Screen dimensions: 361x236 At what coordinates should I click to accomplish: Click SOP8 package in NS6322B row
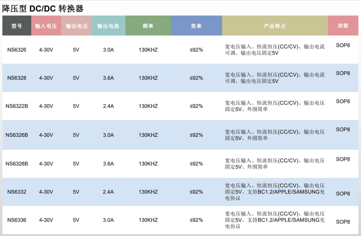click(343, 101)
